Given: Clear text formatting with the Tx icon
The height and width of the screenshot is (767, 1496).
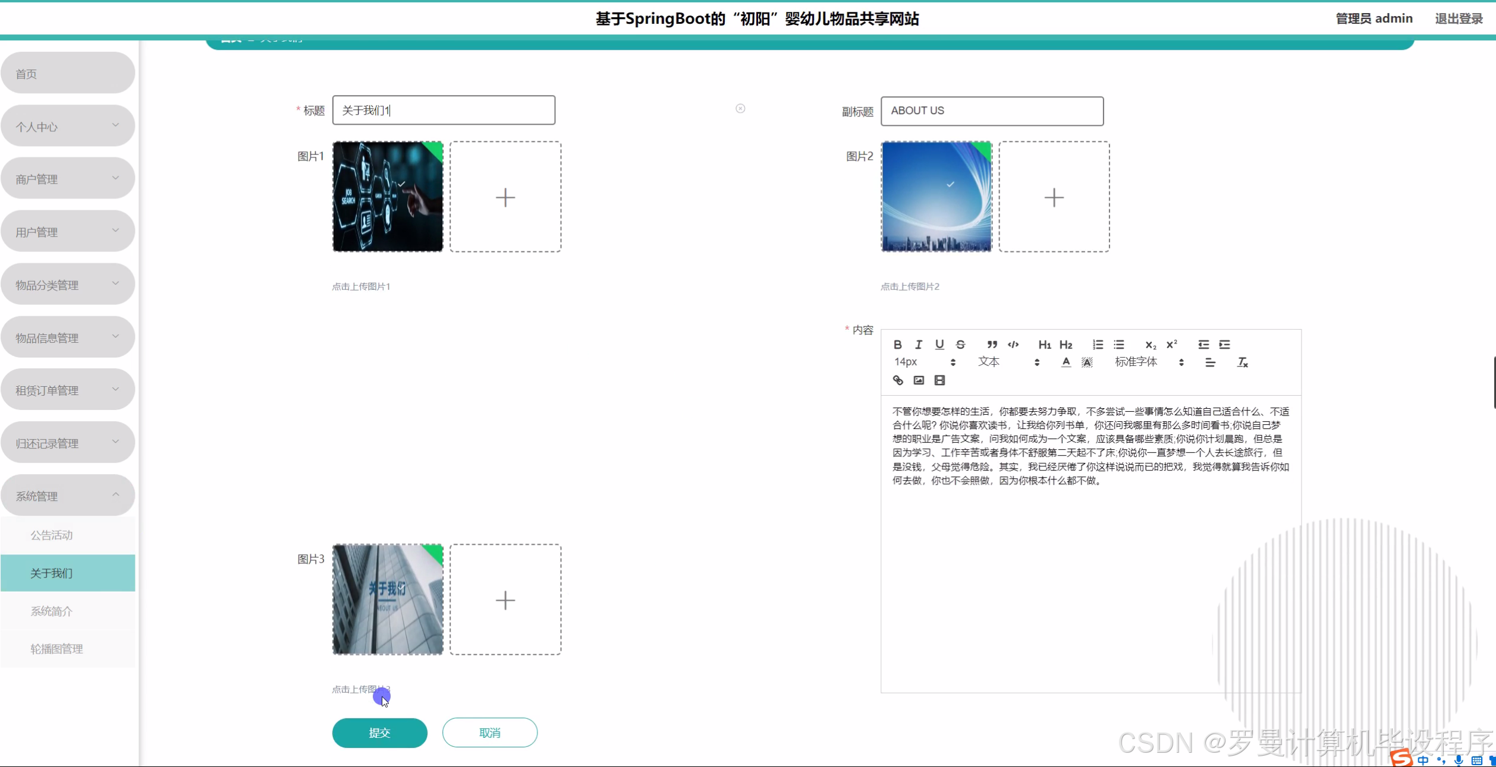Looking at the screenshot, I should tap(1242, 362).
